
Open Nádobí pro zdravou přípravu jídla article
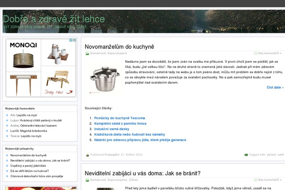(x=140, y=140)
